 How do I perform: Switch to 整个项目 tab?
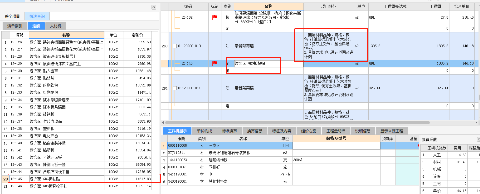pos(12,16)
